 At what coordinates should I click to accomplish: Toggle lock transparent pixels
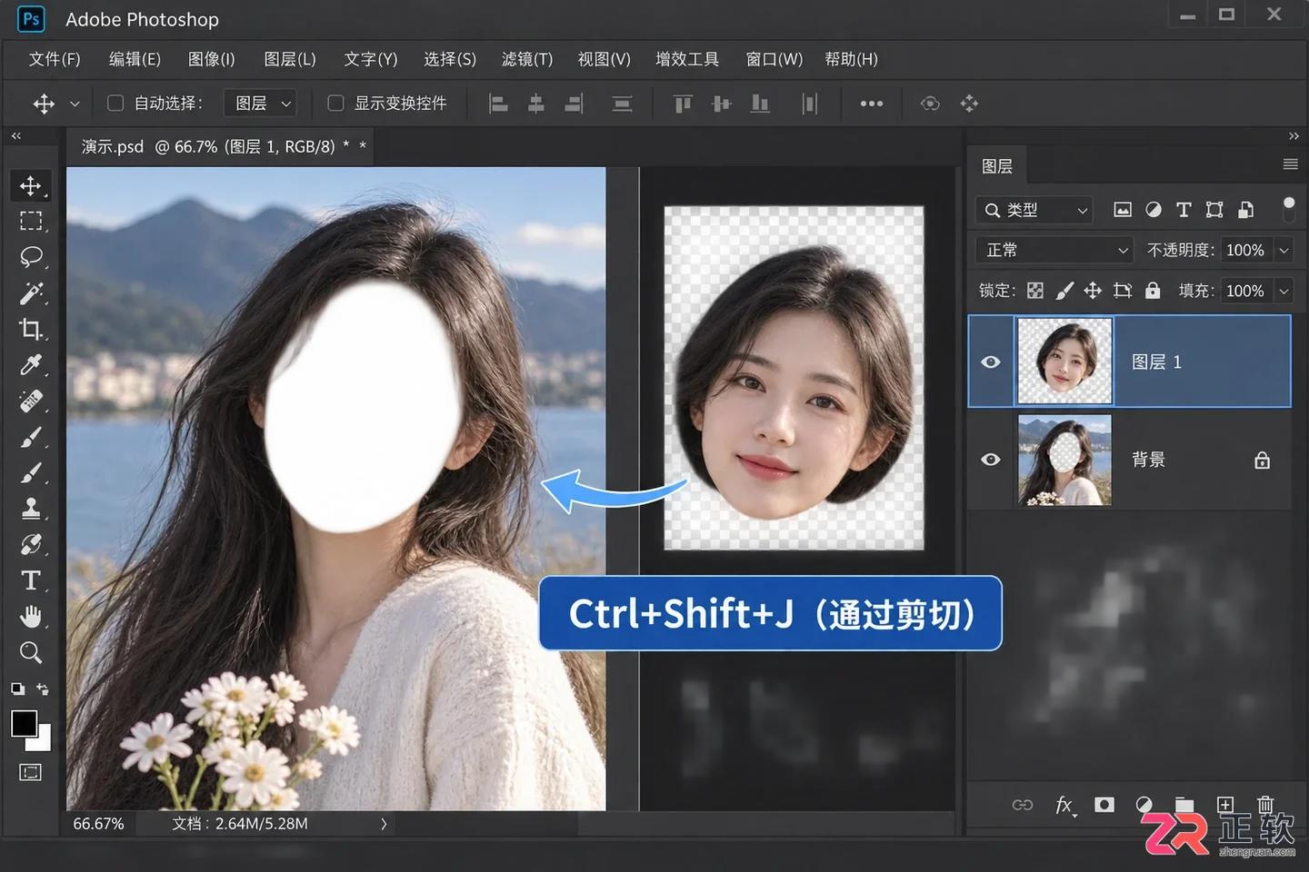pos(1035,291)
